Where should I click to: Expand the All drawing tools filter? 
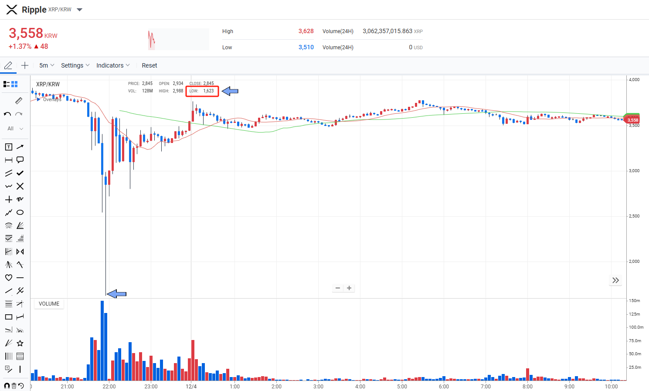pos(15,129)
